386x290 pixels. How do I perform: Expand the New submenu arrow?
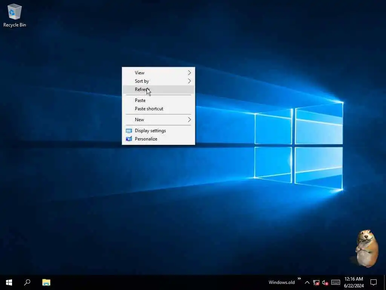click(x=189, y=120)
